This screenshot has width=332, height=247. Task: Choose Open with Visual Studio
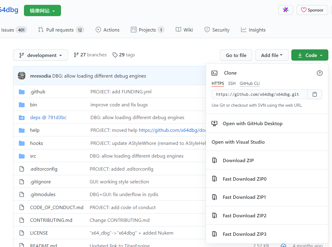coord(267,142)
